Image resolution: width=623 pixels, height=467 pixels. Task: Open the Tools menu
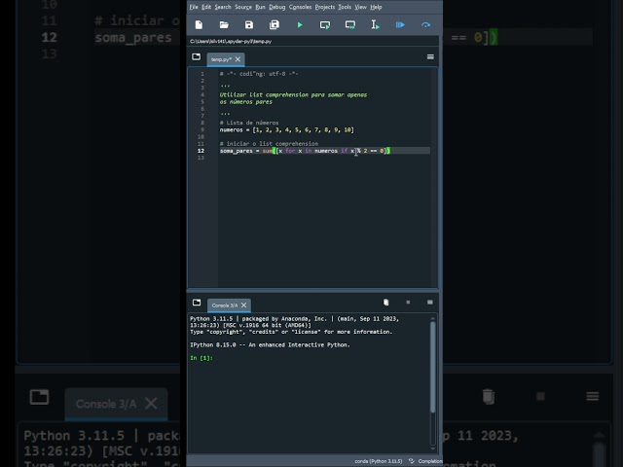click(x=345, y=7)
